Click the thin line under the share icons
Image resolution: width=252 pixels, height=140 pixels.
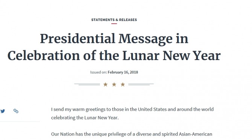[20, 122]
